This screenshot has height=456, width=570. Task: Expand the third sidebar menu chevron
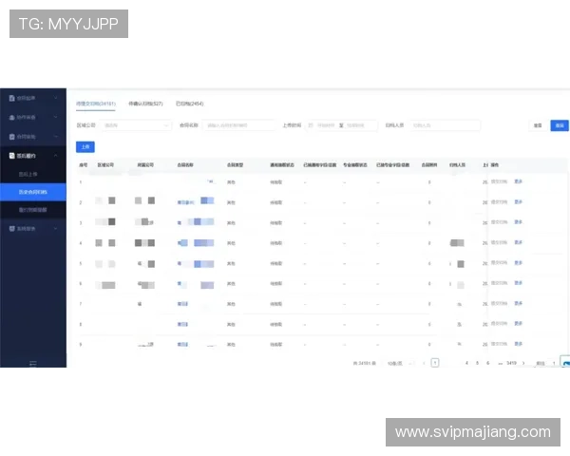56,137
